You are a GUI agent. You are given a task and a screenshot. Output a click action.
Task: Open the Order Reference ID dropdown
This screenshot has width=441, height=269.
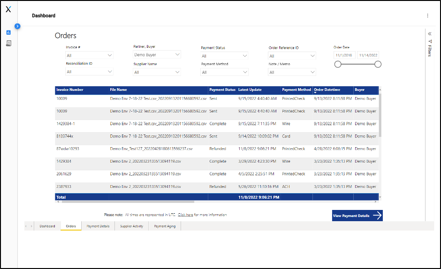292,56
